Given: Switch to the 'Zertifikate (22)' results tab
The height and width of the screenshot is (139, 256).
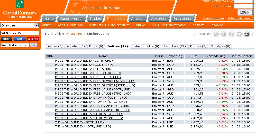Looking at the screenshot, I should tap(175, 46).
